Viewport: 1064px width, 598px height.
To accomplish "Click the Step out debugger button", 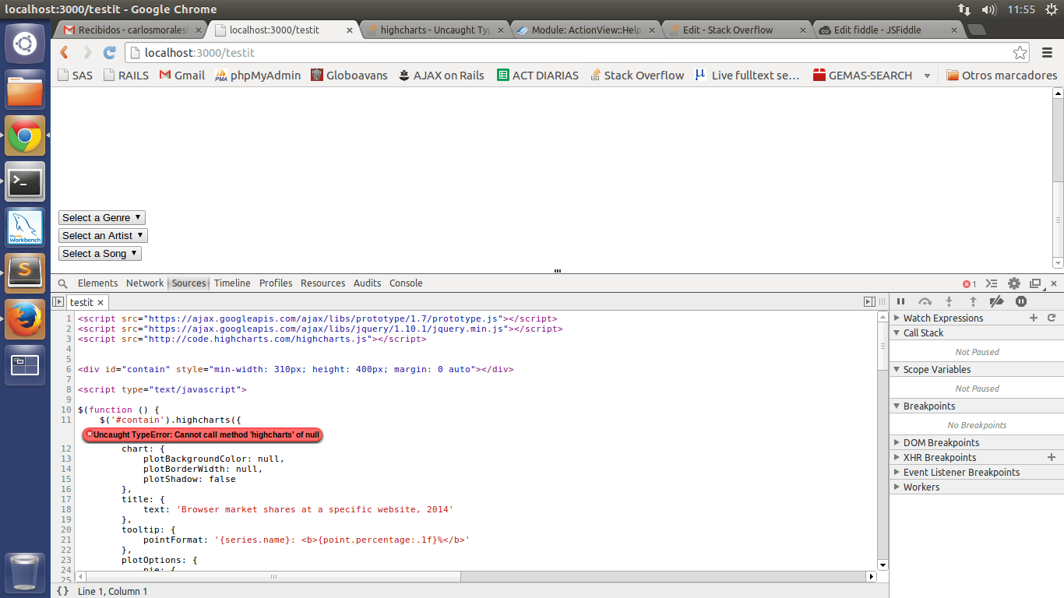I will point(973,302).
